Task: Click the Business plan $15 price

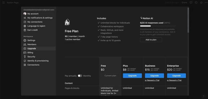Action: [147, 70]
